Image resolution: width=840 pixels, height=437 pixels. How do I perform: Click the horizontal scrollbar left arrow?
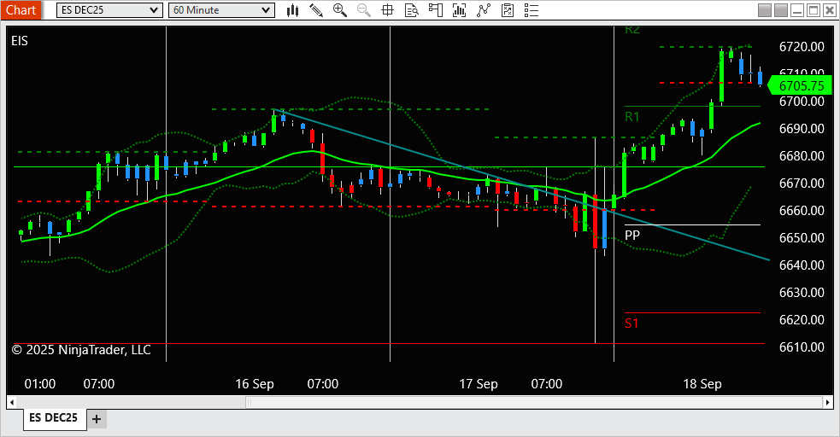click(x=11, y=402)
